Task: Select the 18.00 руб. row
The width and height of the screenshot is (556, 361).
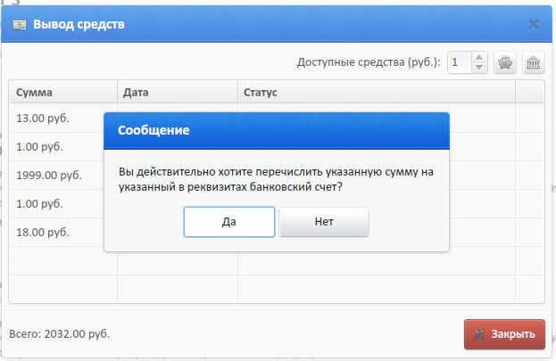Action: click(56, 232)
